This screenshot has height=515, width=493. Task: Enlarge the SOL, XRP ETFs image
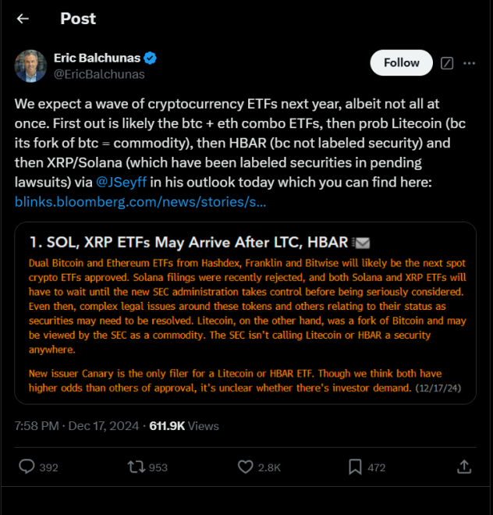click(x=245, y=312)
